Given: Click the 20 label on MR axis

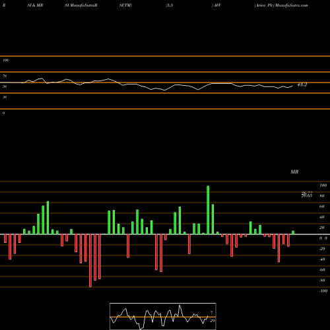Looking at the screenshot, I should point(322,228).
